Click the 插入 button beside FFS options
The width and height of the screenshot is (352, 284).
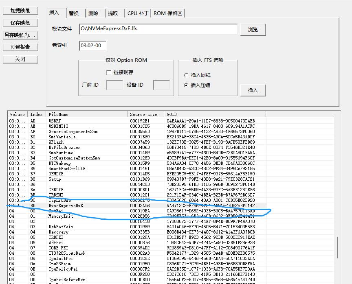[x=253, y=90]
